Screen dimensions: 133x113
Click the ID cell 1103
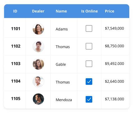tap(16, 64)
